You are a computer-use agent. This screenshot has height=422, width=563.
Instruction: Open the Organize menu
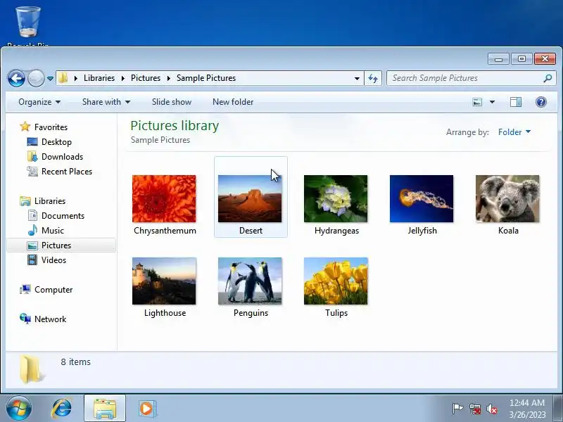tap(39, 102)
